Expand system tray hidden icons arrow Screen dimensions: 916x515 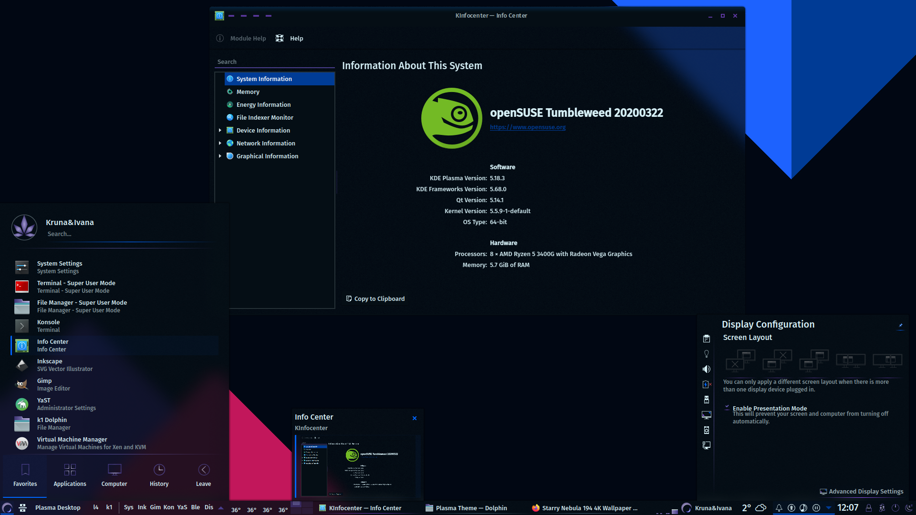[829, 508]
